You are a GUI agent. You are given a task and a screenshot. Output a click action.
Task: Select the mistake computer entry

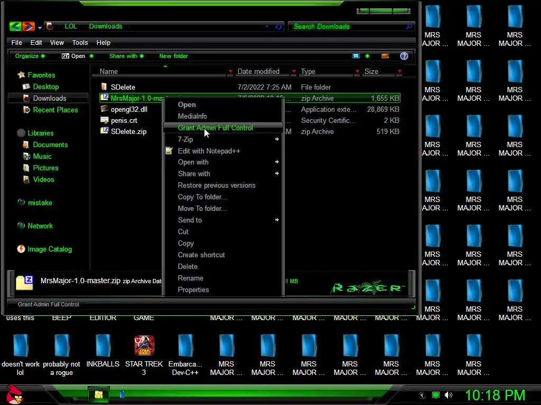pyautogui.click(x=40, y=202)
